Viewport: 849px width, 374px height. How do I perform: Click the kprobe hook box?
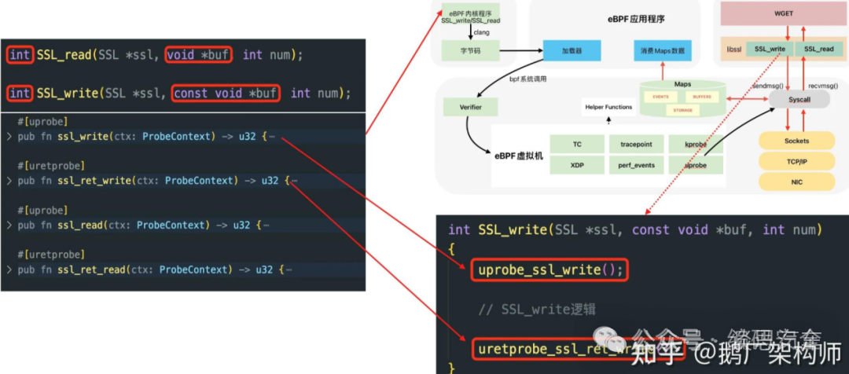695,145
